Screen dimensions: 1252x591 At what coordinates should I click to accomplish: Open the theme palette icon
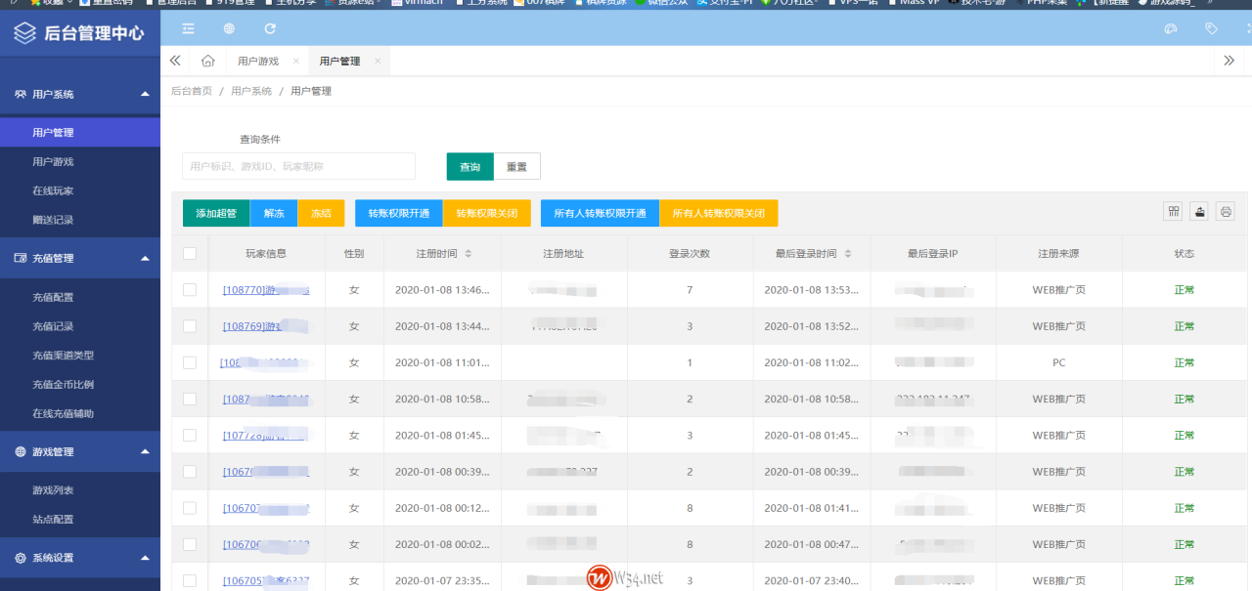click(x=1171, y=29)
